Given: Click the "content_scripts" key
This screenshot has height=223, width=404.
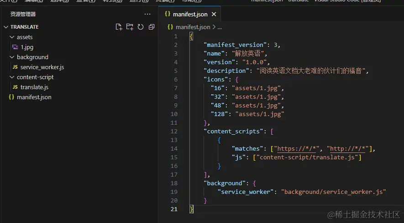Looking at the screenshot, I should click(233, 131).
